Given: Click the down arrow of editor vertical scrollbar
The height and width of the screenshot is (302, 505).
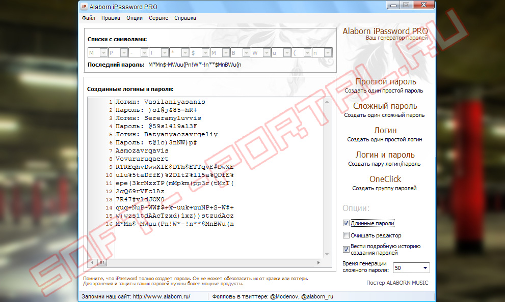Looking at the screenshot, I should [327, 254].
